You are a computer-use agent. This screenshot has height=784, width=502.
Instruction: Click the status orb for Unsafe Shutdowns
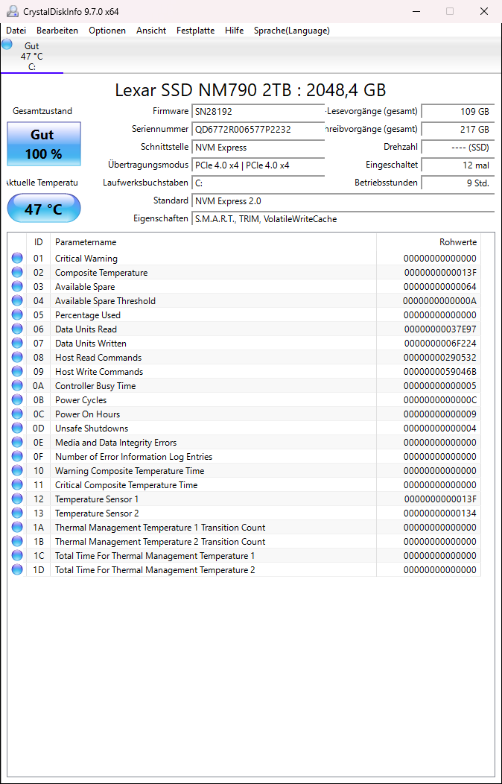[x=17, y=429]
